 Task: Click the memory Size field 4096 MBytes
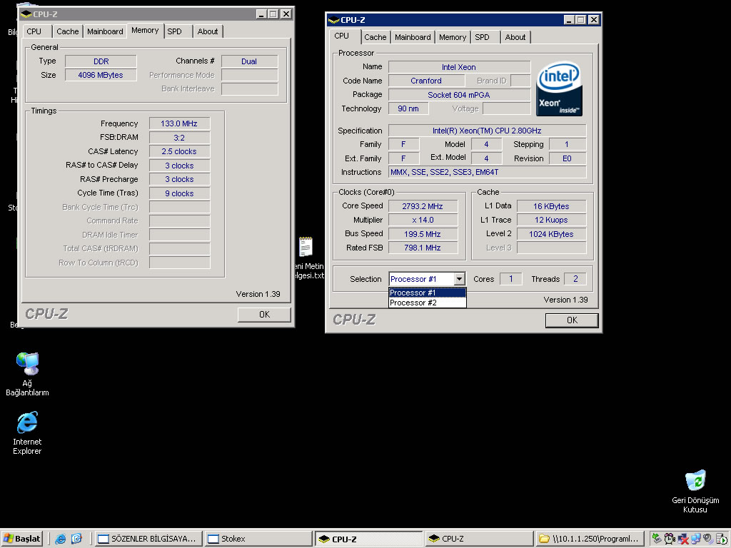coord(101,75)
